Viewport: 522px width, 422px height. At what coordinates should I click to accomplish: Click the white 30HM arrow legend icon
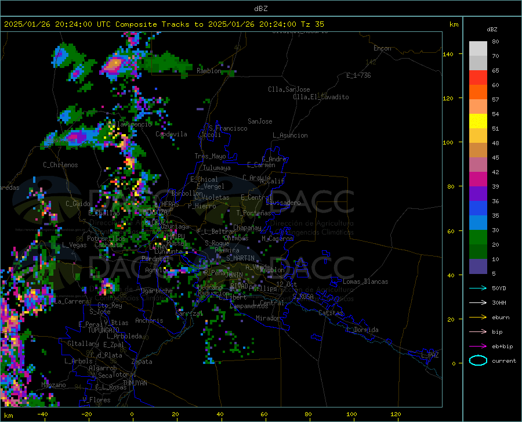coord(478,302)
